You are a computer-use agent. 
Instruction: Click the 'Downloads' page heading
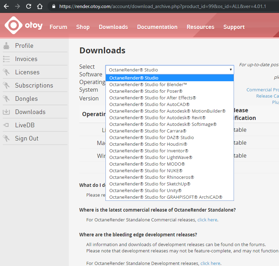point(102,51)
